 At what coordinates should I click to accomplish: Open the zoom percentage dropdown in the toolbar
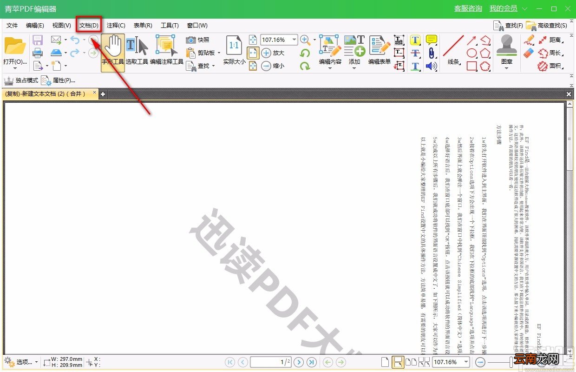pos(294,40)
